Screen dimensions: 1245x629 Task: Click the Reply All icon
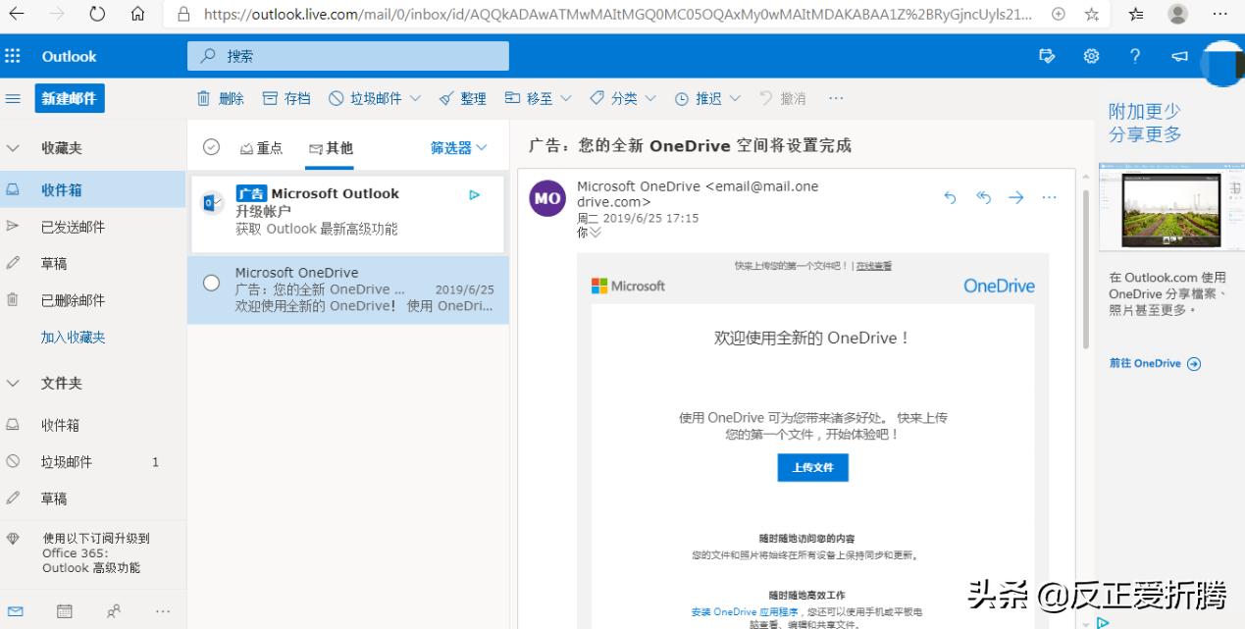click(983, 197)
